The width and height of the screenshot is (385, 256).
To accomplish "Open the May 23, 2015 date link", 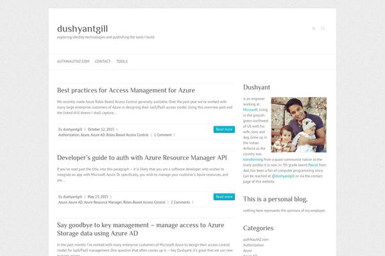I will coord(98,196).
